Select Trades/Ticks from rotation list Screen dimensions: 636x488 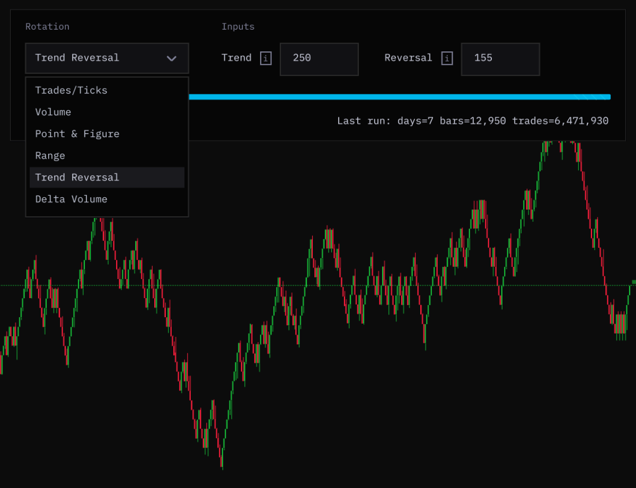point(107,90)
